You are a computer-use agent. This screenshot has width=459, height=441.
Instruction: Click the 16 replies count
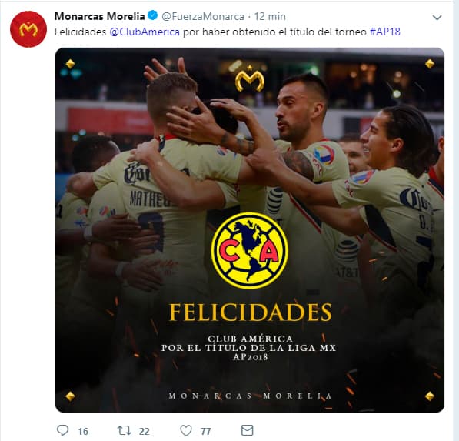pos(83,431)
